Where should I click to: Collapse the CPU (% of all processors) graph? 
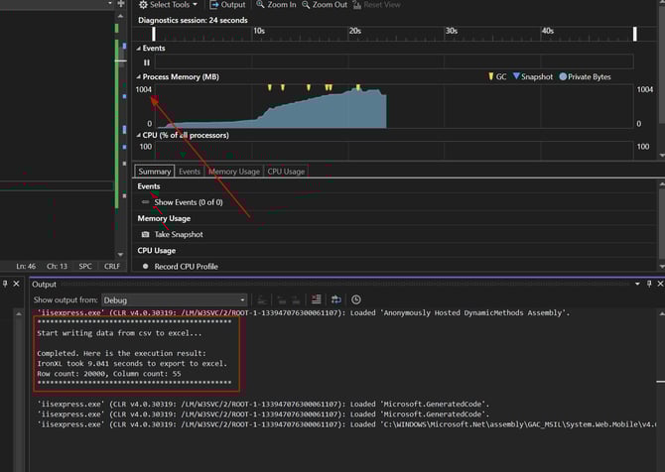click(138, 135)
